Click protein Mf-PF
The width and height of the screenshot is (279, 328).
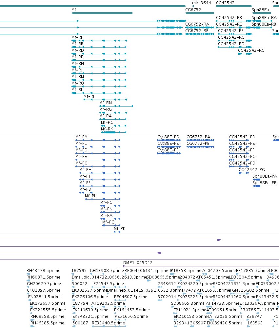point(85,183)
